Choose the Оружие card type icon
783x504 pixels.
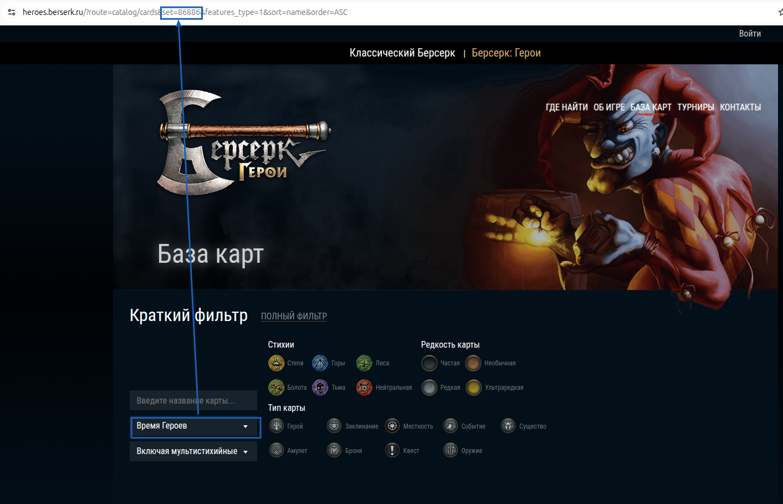point(451,450)
